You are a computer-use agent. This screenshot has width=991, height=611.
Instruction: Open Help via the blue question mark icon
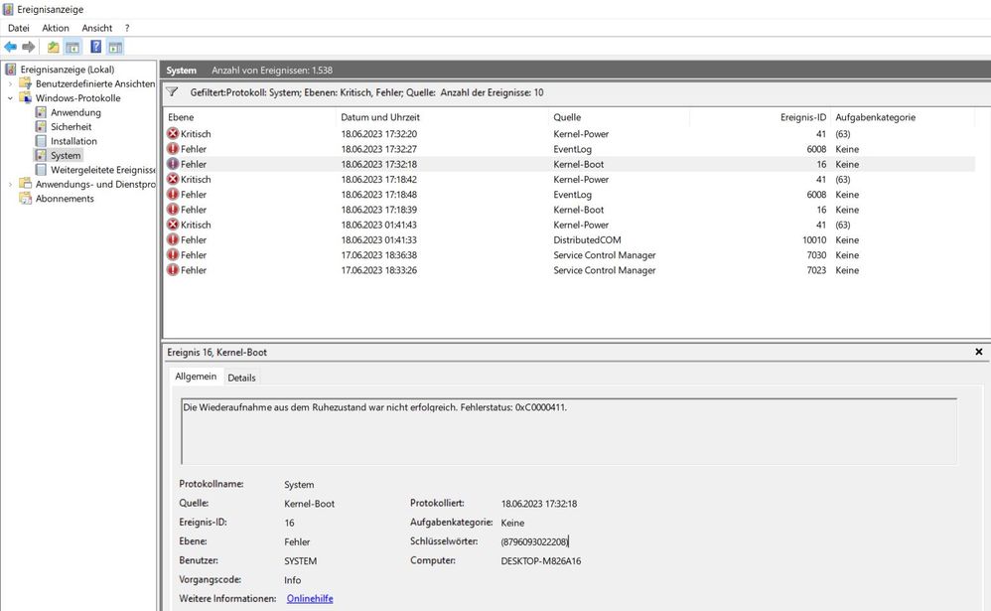pyautogui.click(x=95, y=47)
